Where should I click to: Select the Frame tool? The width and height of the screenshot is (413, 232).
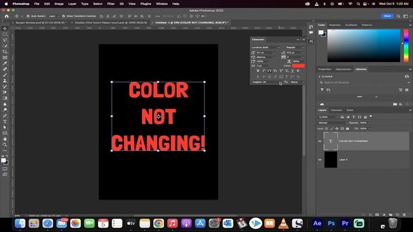[x=5, y=57]
